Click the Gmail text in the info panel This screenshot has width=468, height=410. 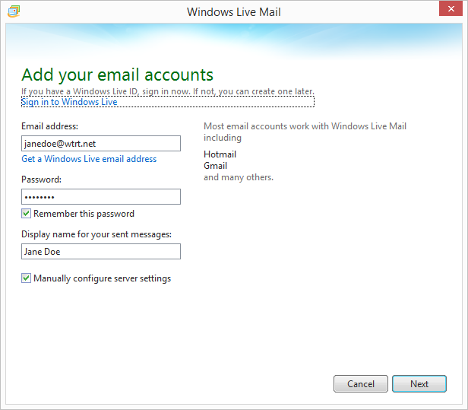216,166
